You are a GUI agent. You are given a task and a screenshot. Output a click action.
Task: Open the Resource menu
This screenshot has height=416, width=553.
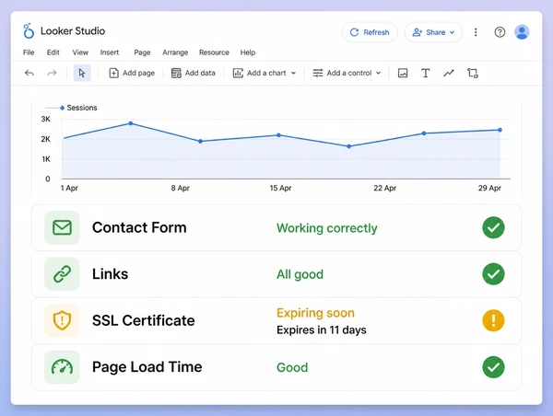(214, 52)
